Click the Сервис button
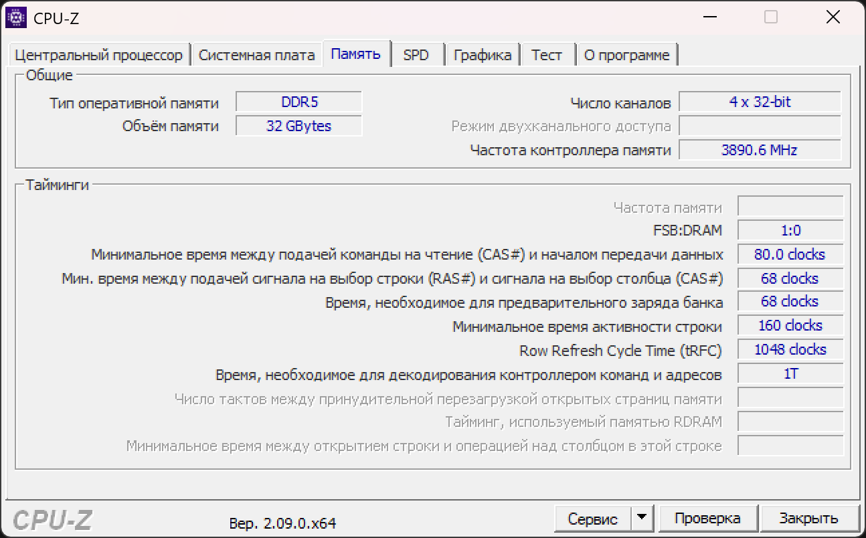Image resolution: width=866 pixels, height=538 pixels. [x=593, y=519]
